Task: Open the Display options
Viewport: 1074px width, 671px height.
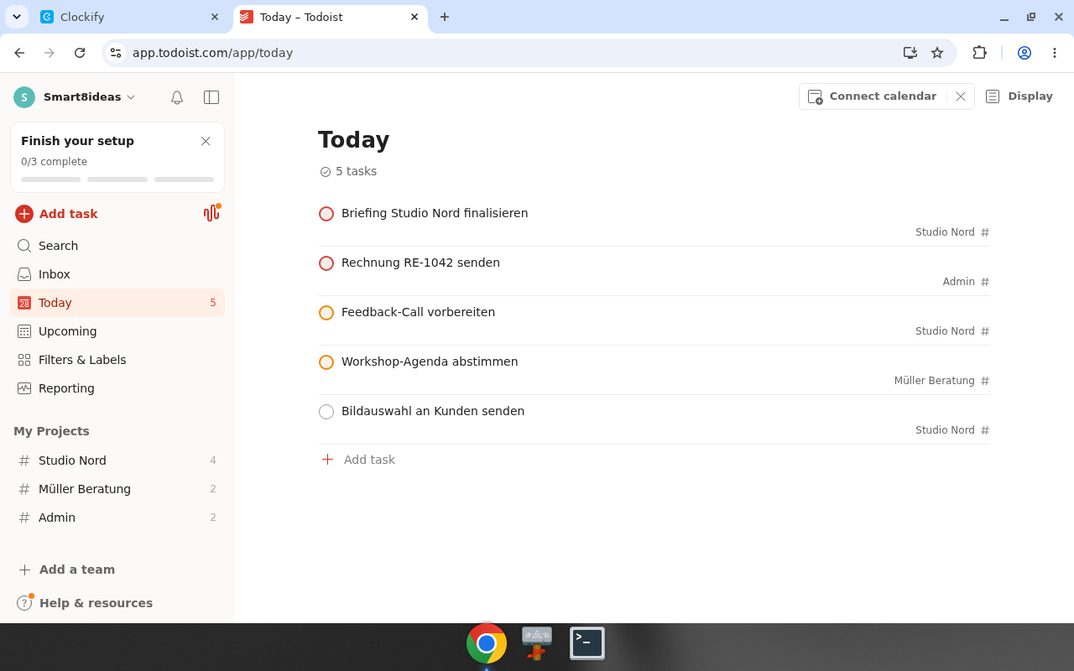Action: point(1019,96)
